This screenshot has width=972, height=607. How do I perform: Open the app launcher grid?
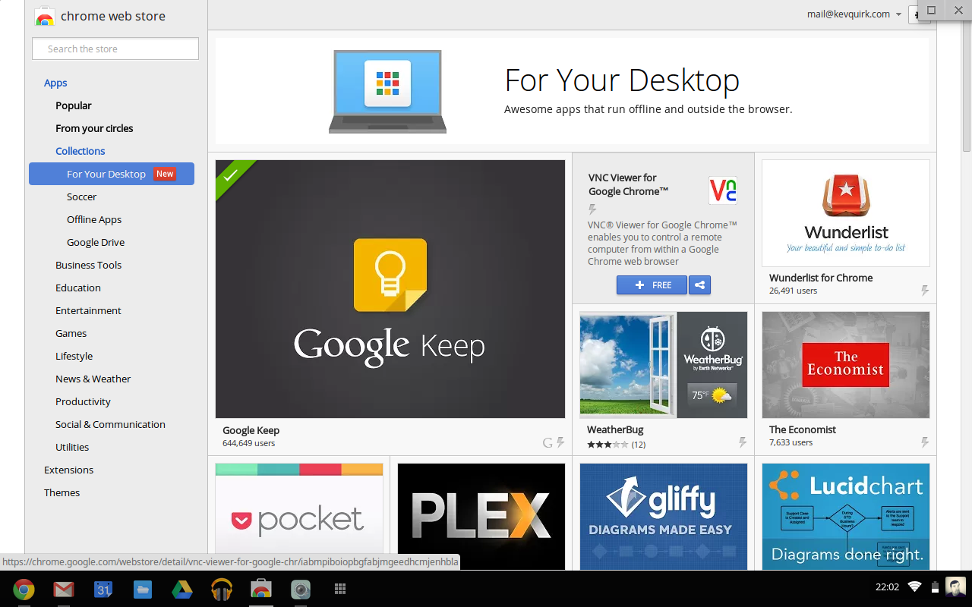[340, 589]
